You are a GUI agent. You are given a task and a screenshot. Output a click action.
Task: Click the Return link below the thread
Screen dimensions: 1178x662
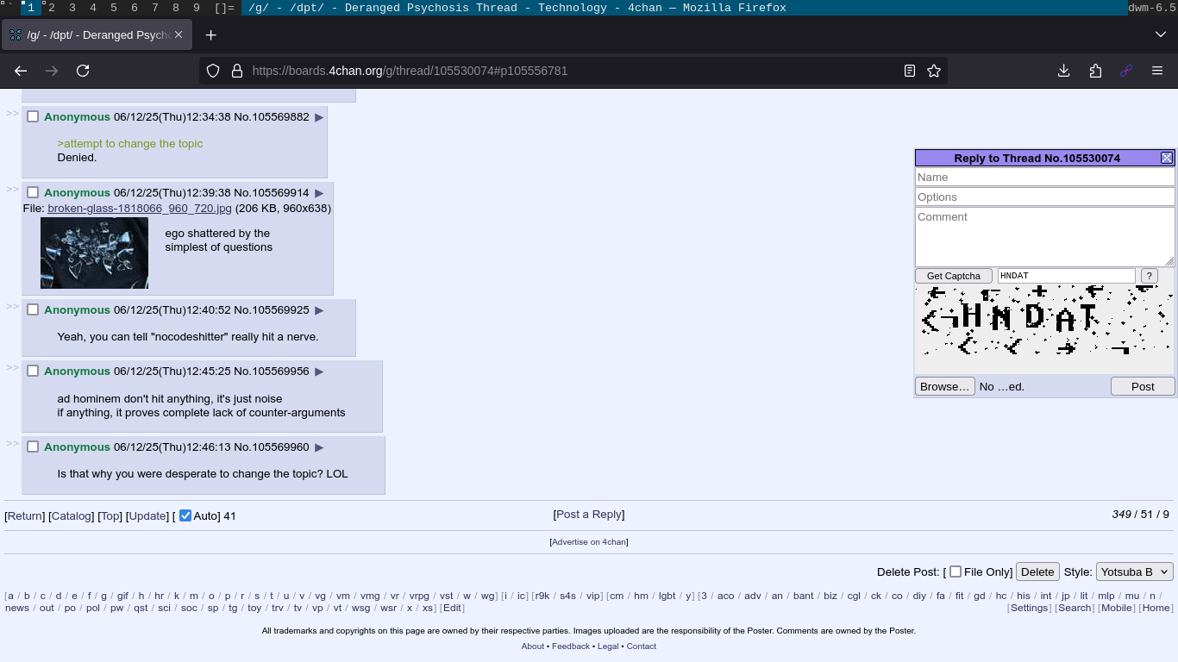tap(25, 515)
